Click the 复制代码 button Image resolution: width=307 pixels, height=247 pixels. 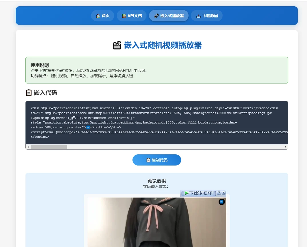pyautogui.click(x=157, y=160)
